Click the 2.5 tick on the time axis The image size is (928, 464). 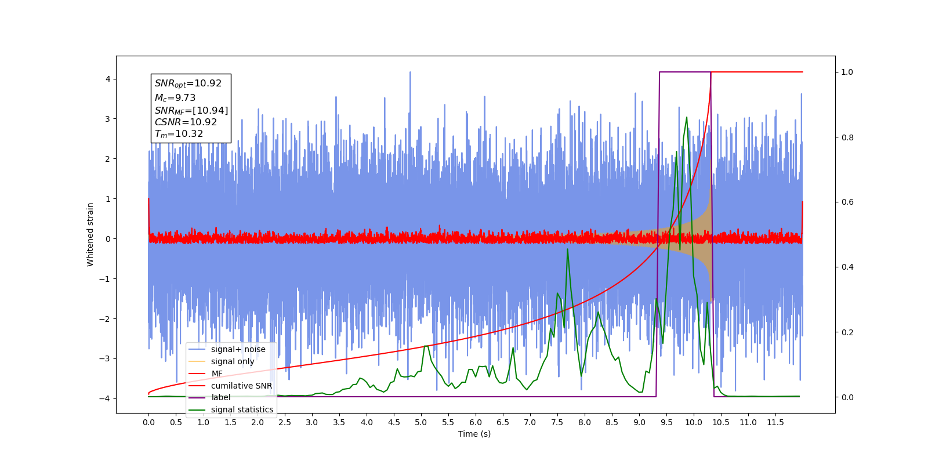click(x=285, y=422)
